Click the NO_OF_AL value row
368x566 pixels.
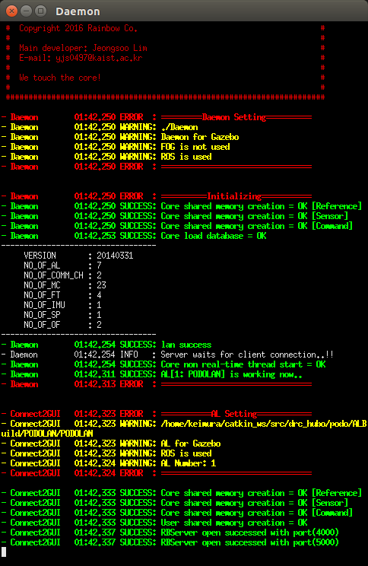63,266
